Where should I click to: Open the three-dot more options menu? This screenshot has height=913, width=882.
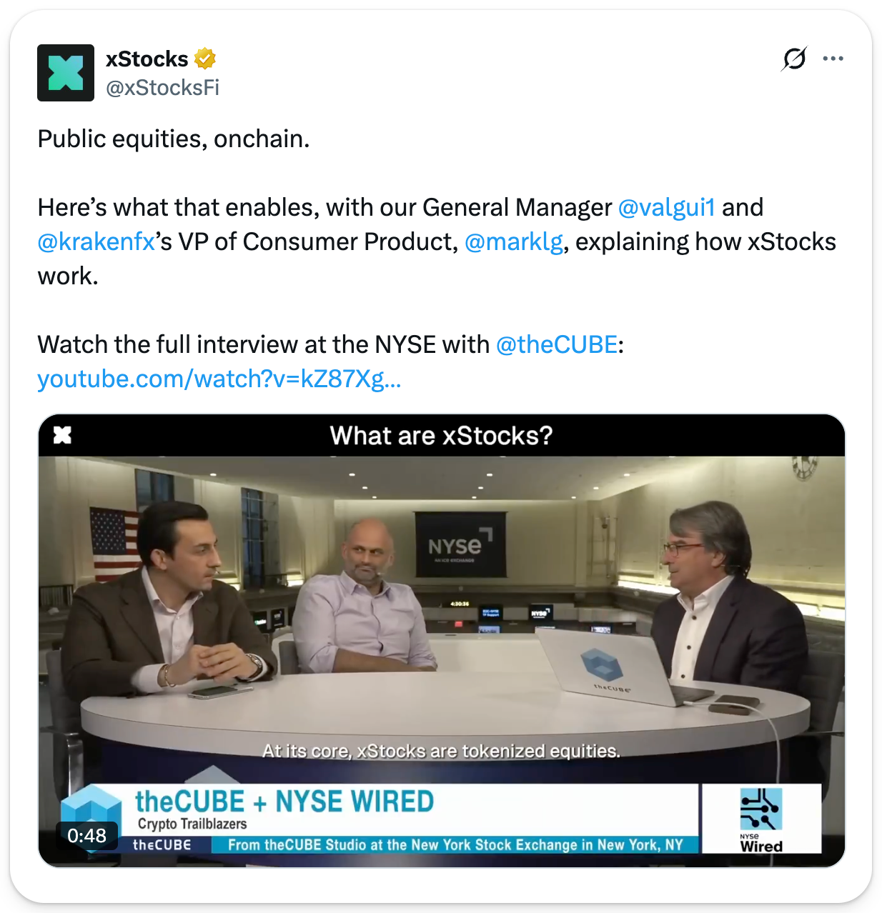point(833,59)
